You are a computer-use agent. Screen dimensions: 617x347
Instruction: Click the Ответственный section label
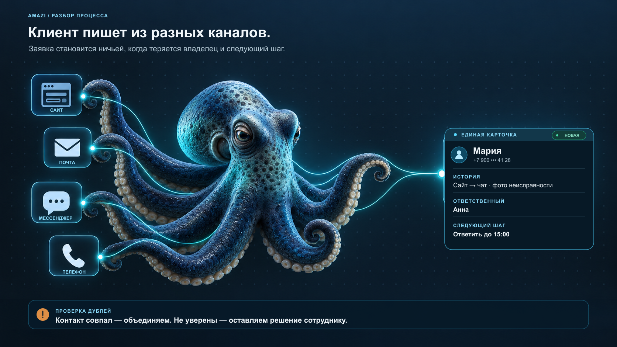pyautogui.click(x=479, y=201)
